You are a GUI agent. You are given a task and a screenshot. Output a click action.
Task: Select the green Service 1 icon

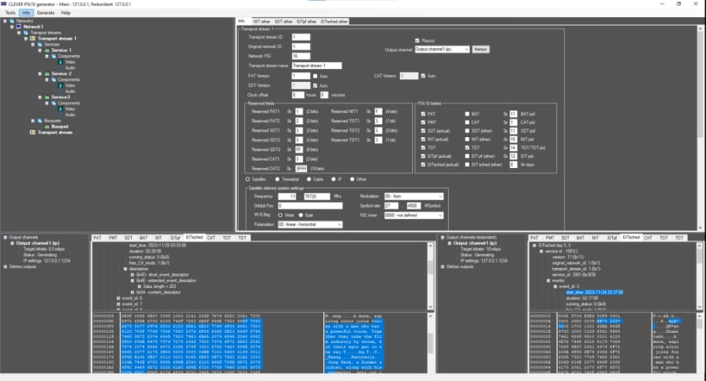[47, 50]
